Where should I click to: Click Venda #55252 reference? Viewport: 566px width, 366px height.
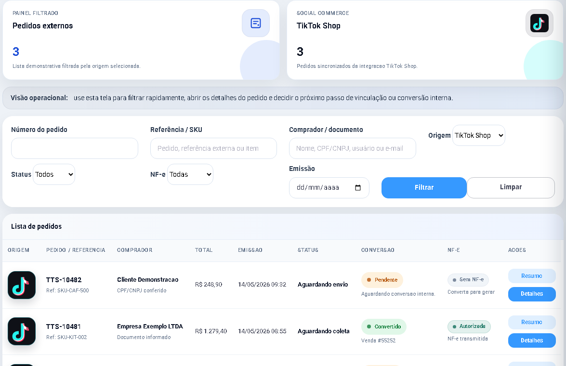(x=378, y=340)
